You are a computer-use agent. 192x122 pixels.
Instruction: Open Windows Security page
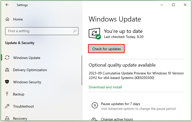click(27, 82)
